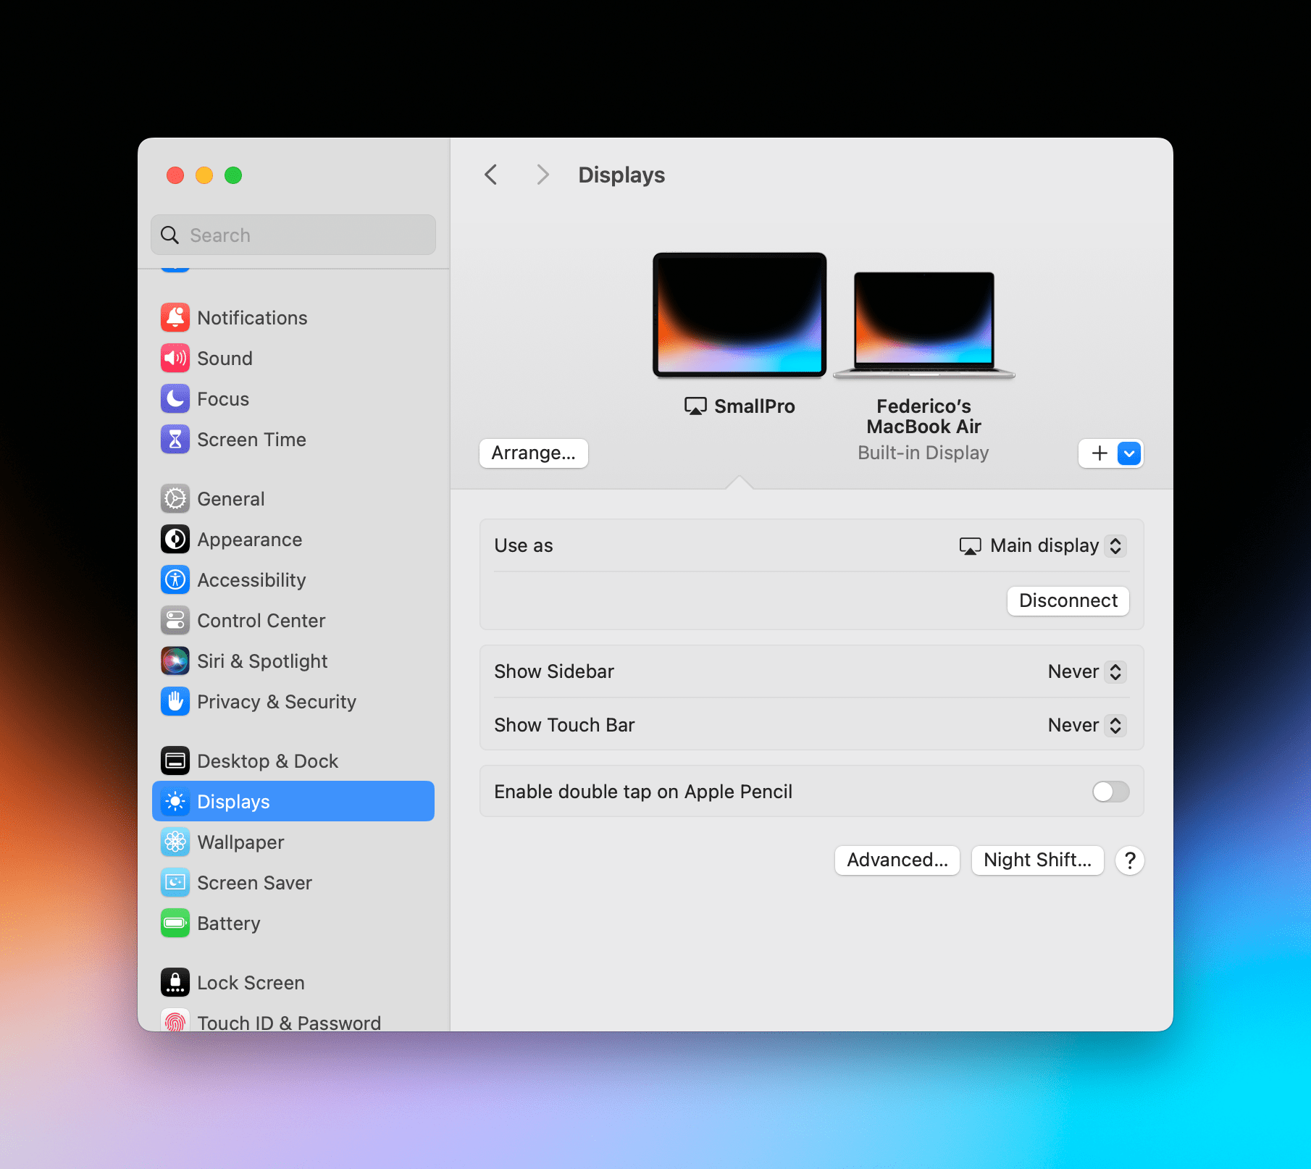
Task: Click the Notifications bell icon
Action: tap(175, 317)
